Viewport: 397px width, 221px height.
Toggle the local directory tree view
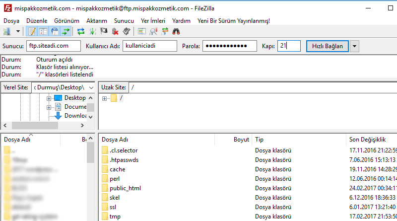coord(43,31)
